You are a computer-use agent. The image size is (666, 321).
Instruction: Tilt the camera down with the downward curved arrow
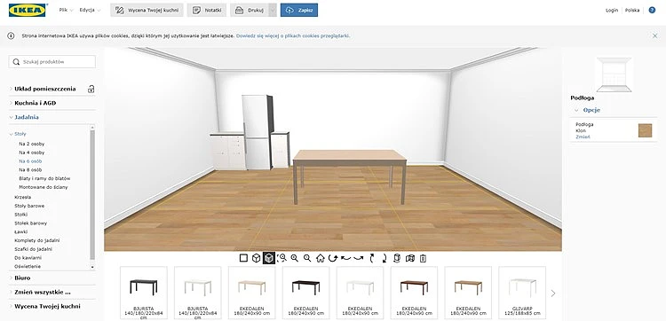pos(385,258)
